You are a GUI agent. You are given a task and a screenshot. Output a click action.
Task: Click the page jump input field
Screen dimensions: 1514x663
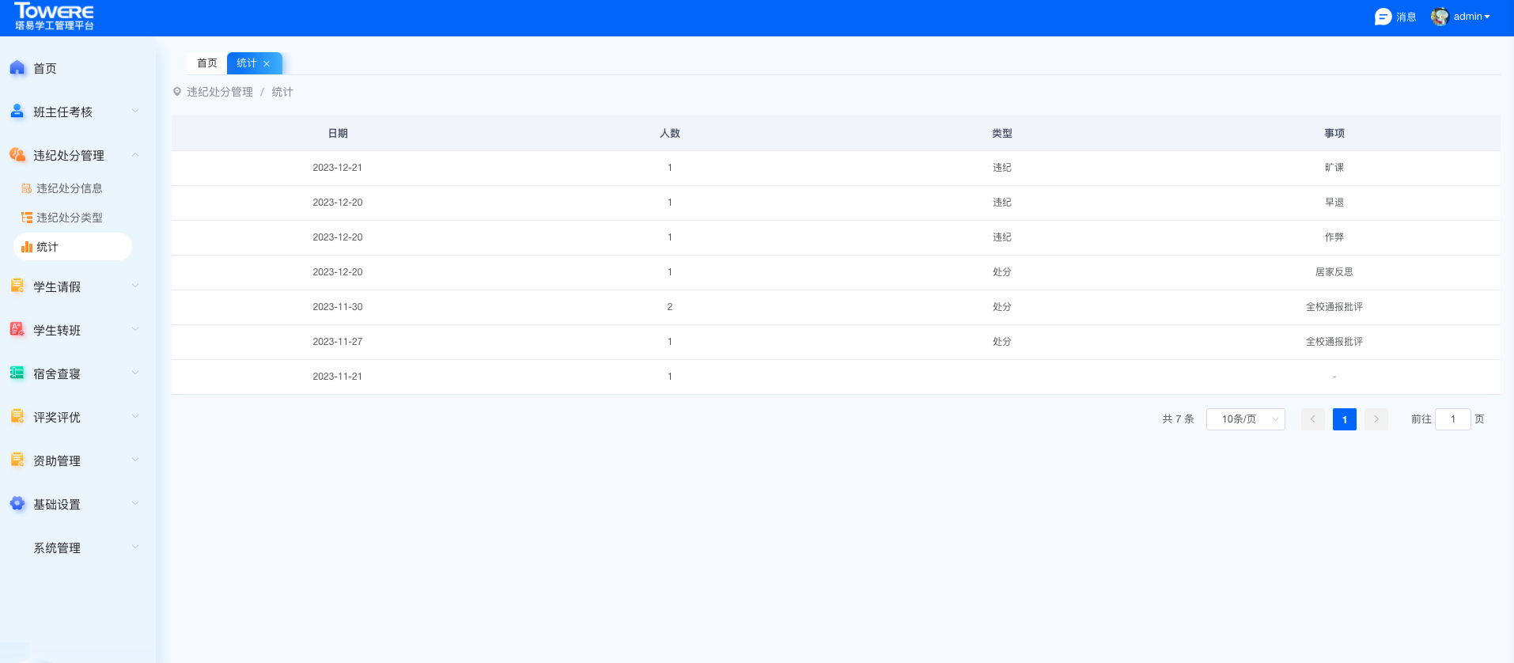(1452, 419)
